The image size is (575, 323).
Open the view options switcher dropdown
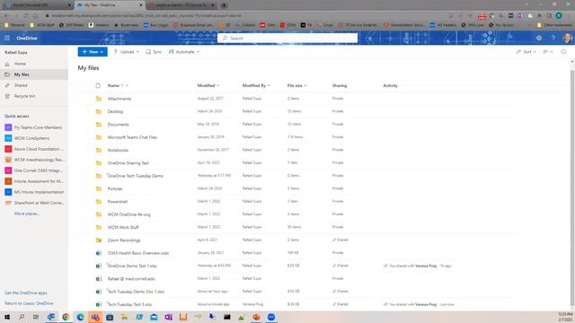[x=547, y=52]
